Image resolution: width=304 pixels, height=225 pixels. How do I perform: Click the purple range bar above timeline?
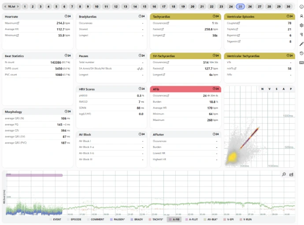tap(34, 175)
